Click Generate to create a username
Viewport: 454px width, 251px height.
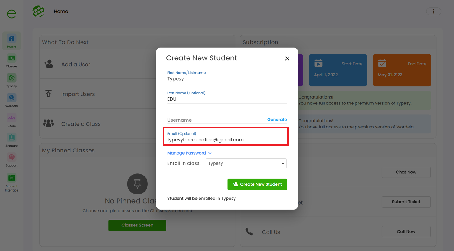coord(277,120)
